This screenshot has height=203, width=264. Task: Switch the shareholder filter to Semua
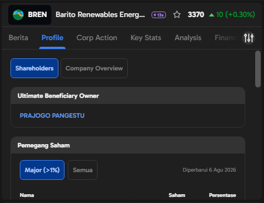(x=83, y=170)
